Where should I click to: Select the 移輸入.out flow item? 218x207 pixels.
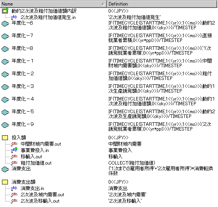(x=31, y=157)
